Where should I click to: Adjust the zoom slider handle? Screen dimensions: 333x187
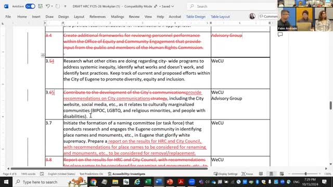(x=305, y=174)
